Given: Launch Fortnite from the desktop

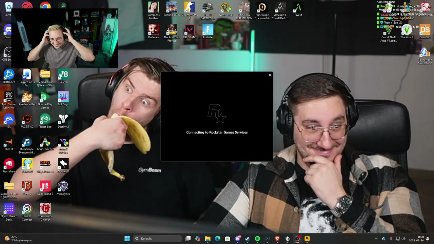Looking at the screenshot, I should point(208,32).
